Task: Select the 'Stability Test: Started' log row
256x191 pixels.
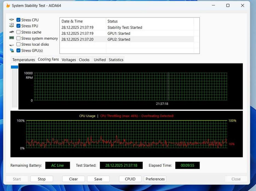Action: (127, 27)
